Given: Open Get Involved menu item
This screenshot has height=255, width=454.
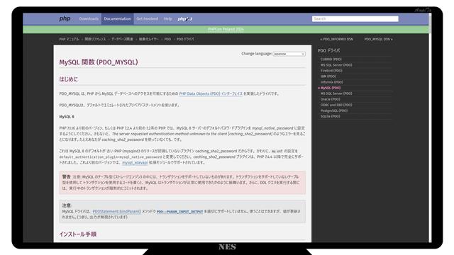Looking at the screenshot, I should point(147,19).
